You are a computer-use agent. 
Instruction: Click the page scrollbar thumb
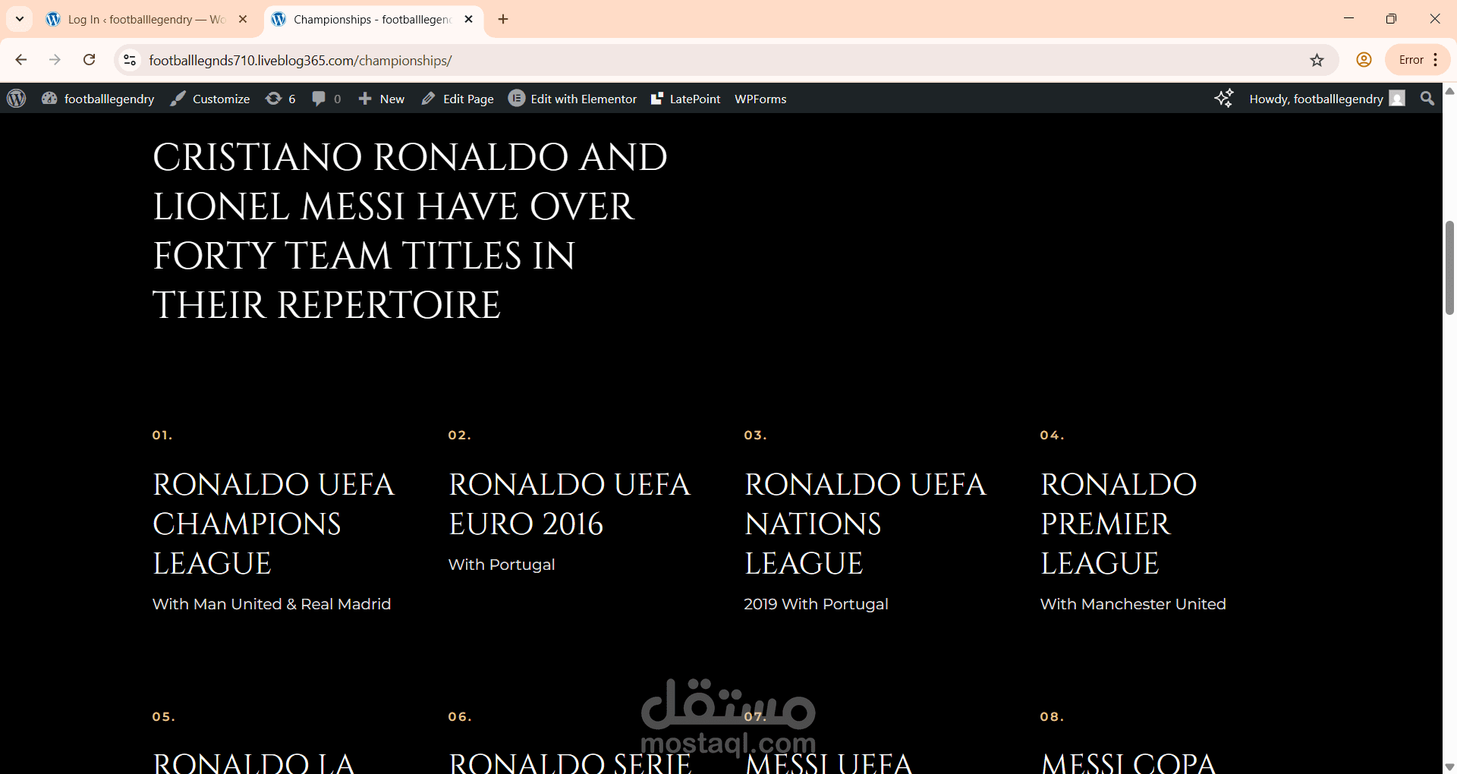click(x=1449, y=267)
